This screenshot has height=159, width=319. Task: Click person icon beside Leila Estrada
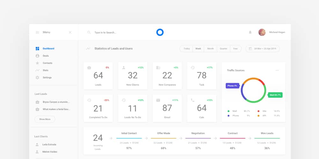tap(37, 145)
